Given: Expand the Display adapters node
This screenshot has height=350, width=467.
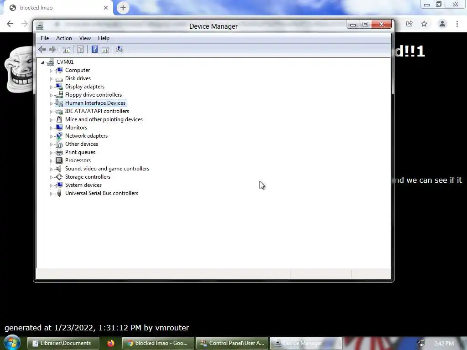Looking at the screenshot, I should 51,87.
